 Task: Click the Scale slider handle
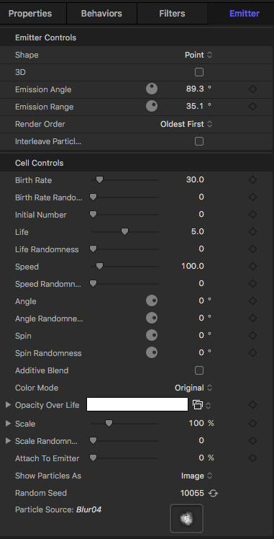coord(109,424)
